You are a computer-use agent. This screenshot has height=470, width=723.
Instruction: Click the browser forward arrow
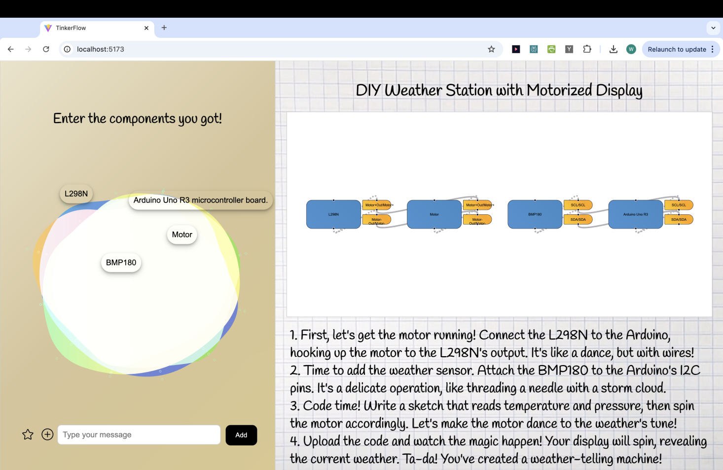click(x=28, y=49)
